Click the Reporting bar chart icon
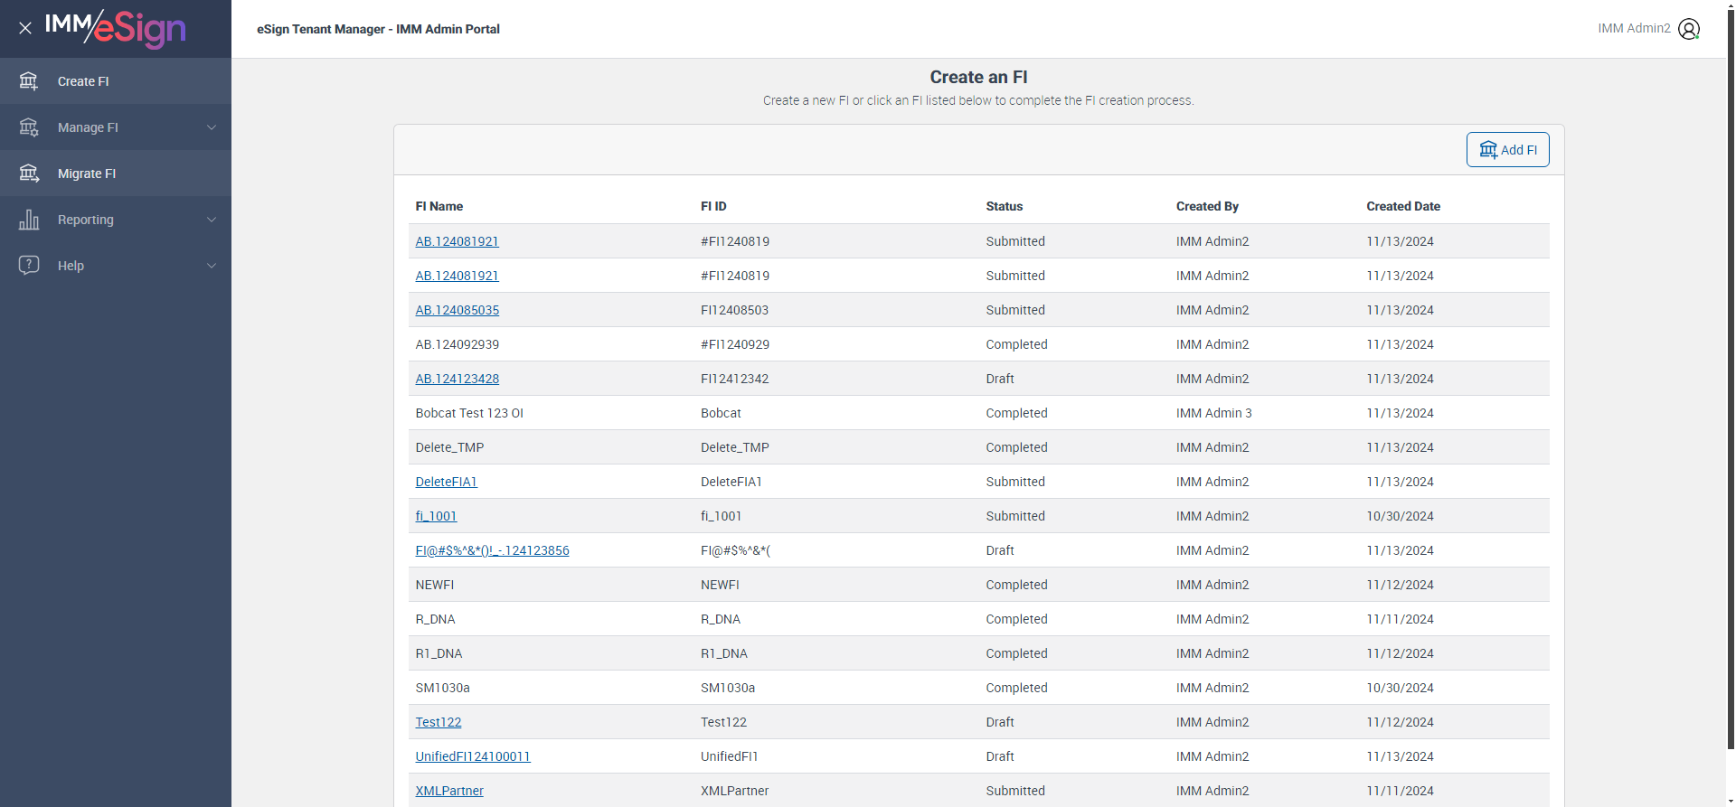Image resolution: width=1736 pixels, height=807 pixels. pos(29,220)
